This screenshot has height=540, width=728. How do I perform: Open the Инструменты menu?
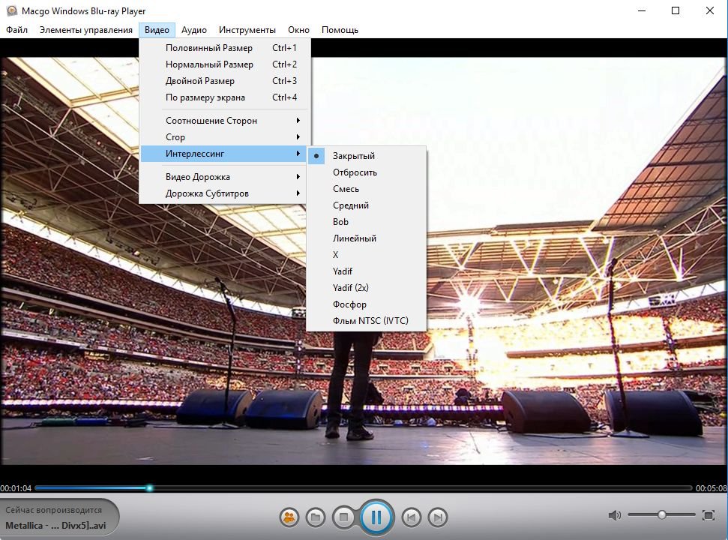tap(247, 30)
